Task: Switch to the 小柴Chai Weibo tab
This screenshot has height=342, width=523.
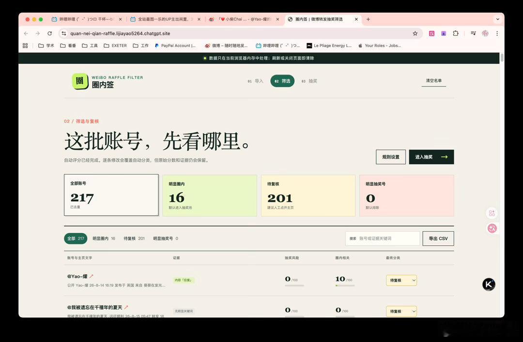Action: (244, 19)
